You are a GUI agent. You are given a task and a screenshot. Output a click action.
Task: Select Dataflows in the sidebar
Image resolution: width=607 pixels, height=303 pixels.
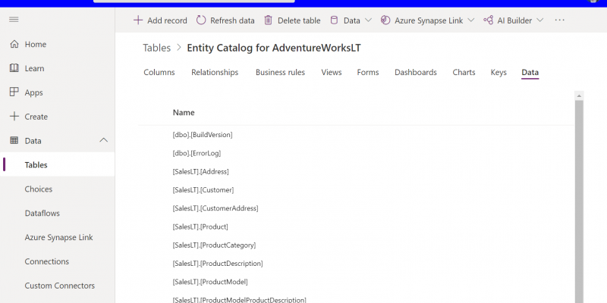click(58, 213)
